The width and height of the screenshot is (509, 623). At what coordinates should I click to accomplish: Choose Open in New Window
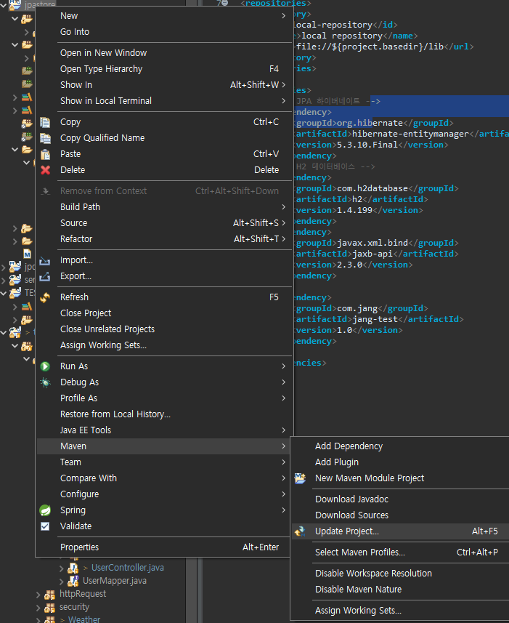coord(164,53)
